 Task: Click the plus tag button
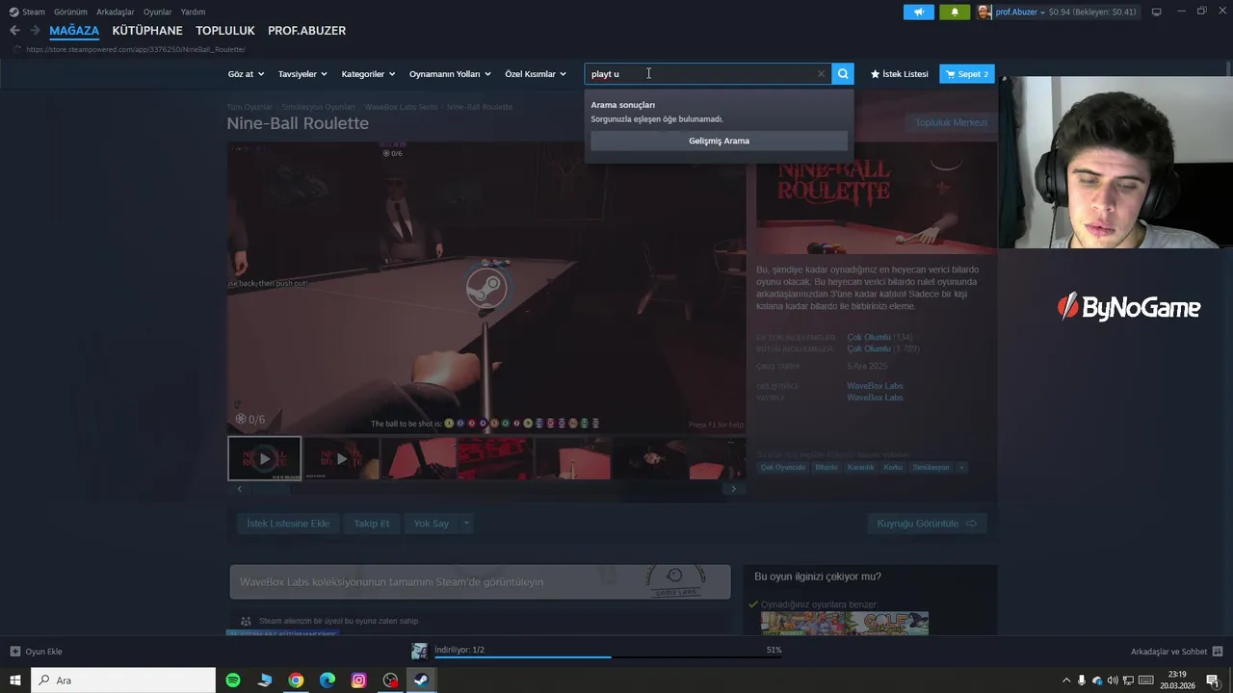(961, 468)
